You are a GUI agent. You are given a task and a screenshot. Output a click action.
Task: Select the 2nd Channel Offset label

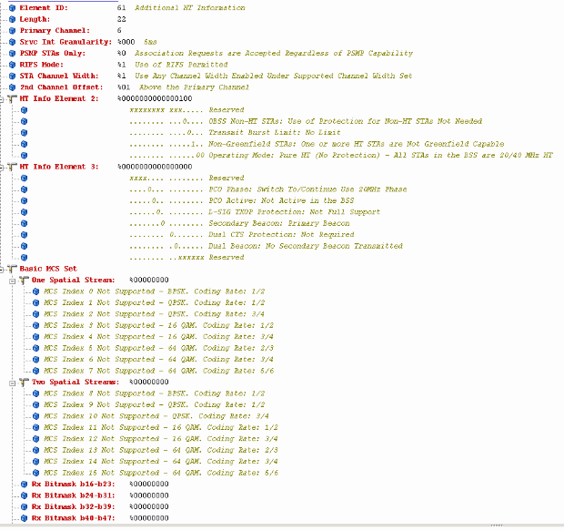61,87
